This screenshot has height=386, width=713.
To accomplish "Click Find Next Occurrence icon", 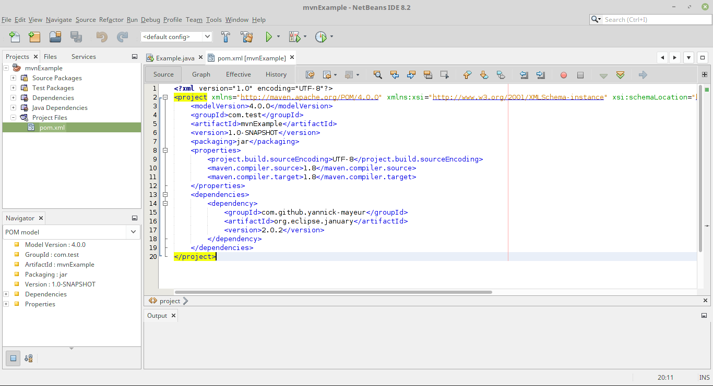I will click(411, 75).
